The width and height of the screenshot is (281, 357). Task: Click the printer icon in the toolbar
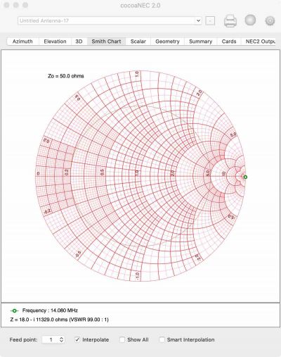[230, 21]
